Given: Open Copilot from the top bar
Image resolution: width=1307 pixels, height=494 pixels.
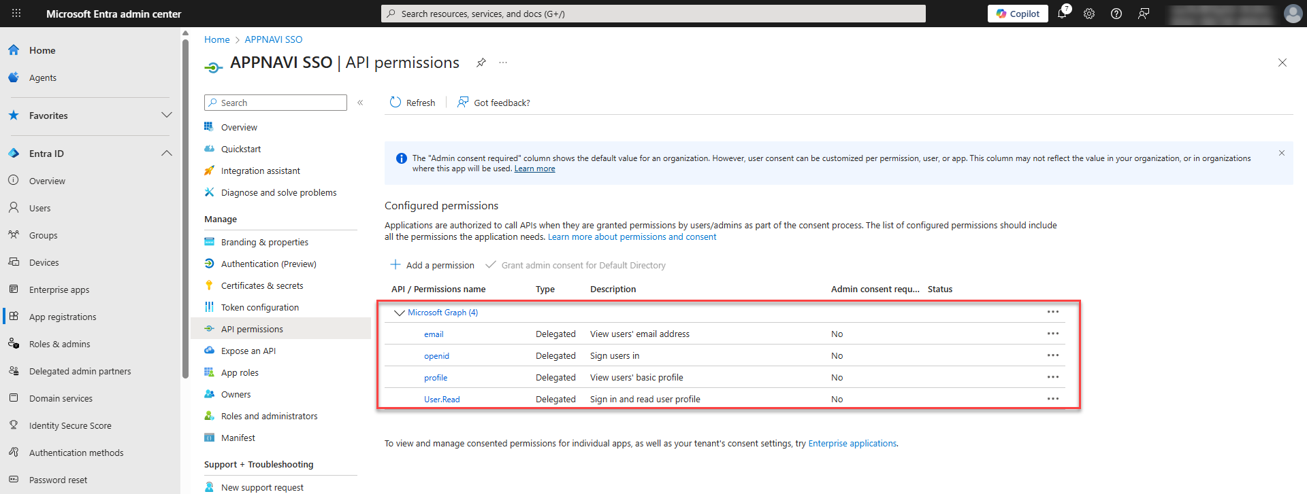Looking at the screenshot, I should (1018, 14).
